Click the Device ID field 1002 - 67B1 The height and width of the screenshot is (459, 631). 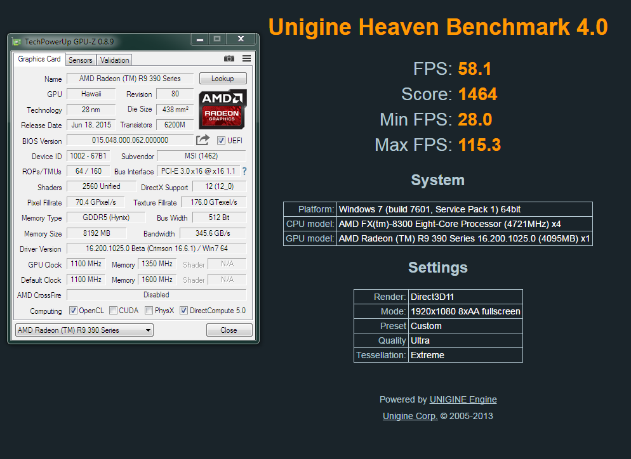(88, 155)
